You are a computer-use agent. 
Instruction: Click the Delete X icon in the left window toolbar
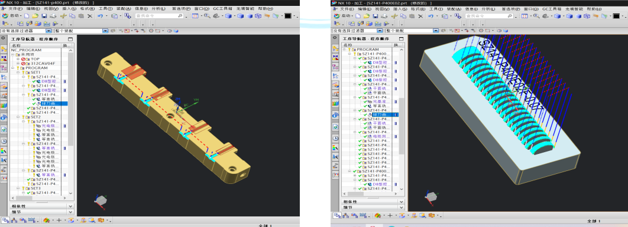pos(90,16)
